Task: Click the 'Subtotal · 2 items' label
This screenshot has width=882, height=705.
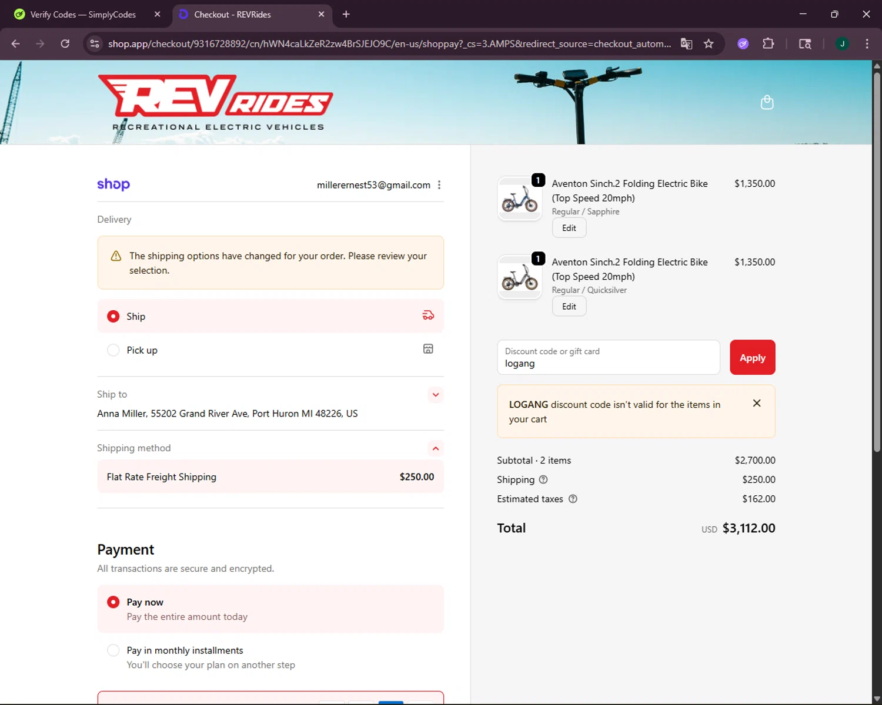Action: (x=534, y=460)
